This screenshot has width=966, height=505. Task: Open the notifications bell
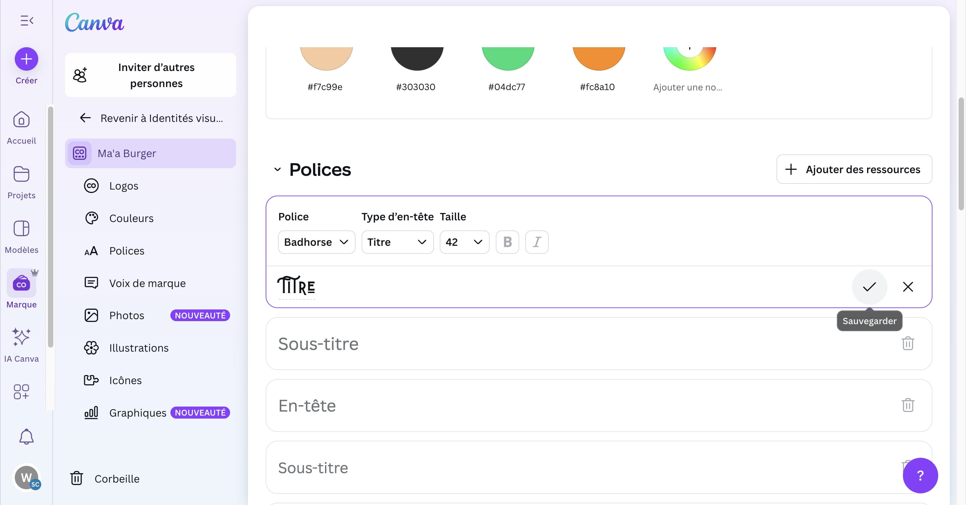pos(26,436)
